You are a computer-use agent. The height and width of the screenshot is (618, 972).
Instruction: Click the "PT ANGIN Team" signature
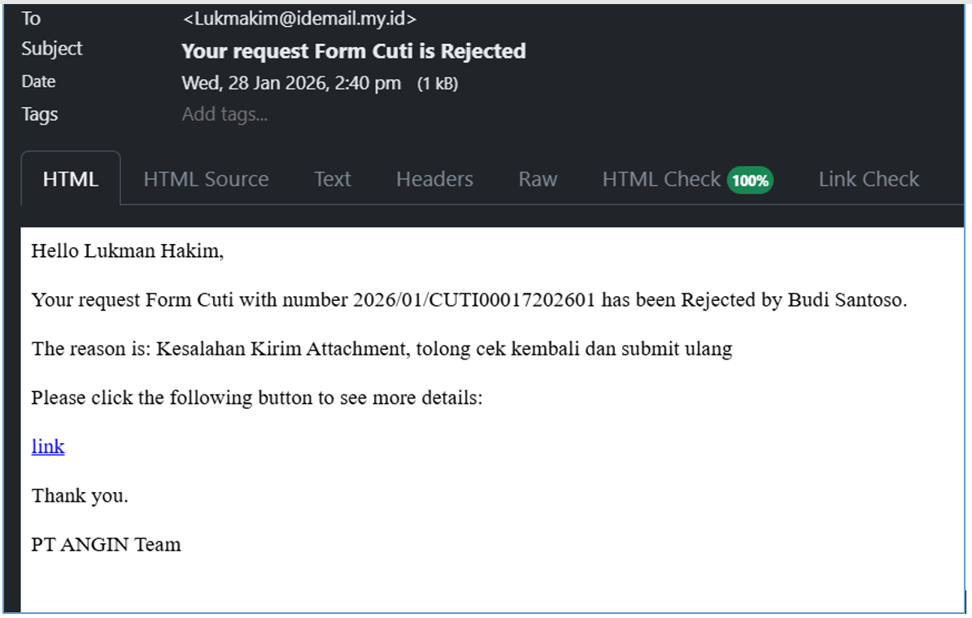pyautogui.click(x=106, y=544)
